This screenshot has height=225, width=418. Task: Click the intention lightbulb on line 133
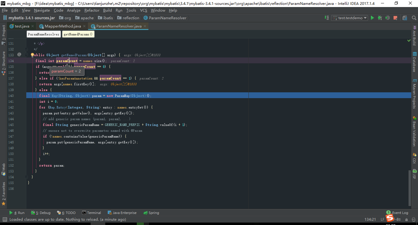tap(32, 55)
